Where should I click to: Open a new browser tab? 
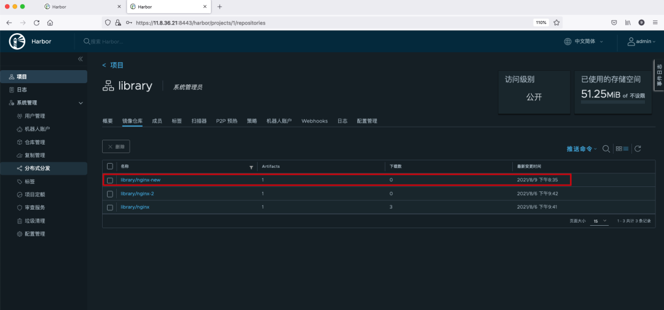[219, 7]
